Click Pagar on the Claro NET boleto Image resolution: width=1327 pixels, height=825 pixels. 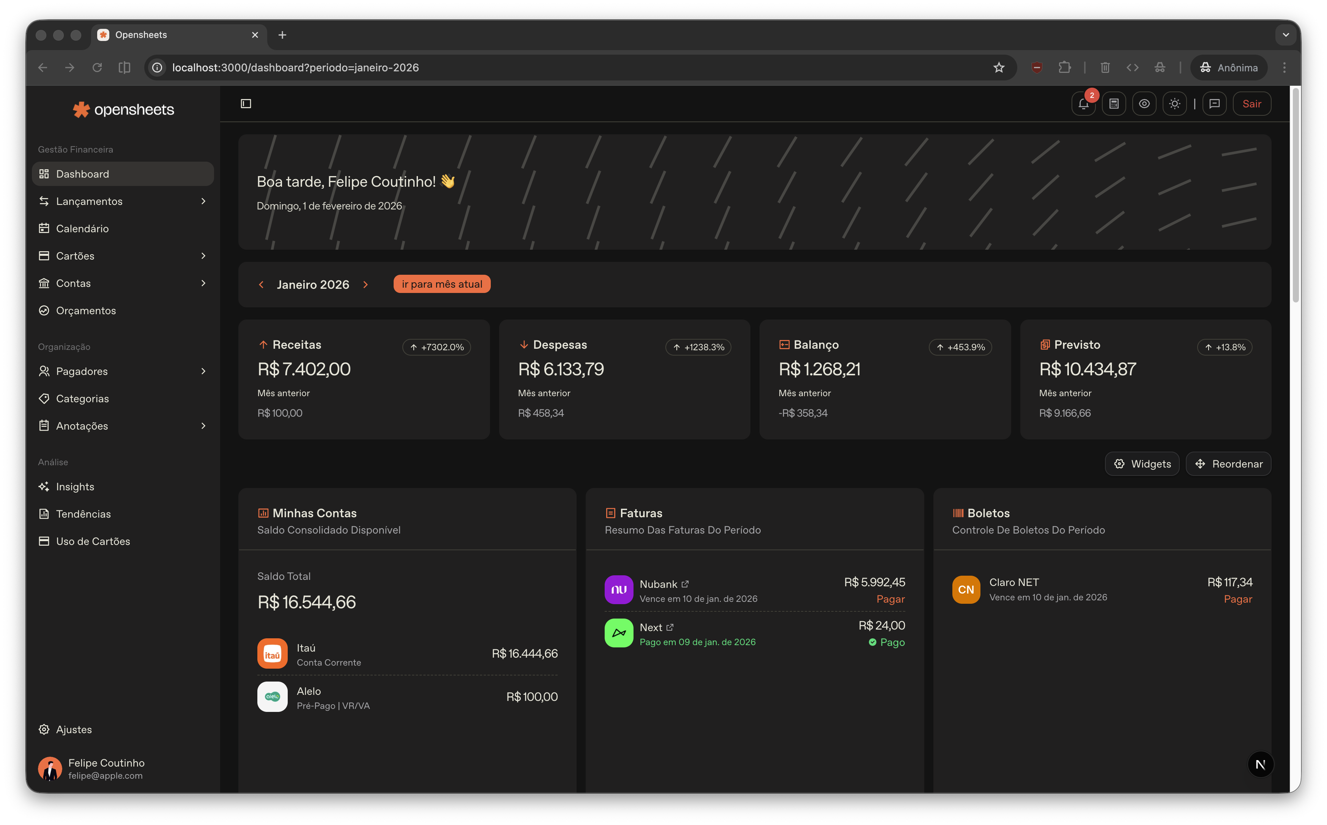click(x=1237, y=599)
